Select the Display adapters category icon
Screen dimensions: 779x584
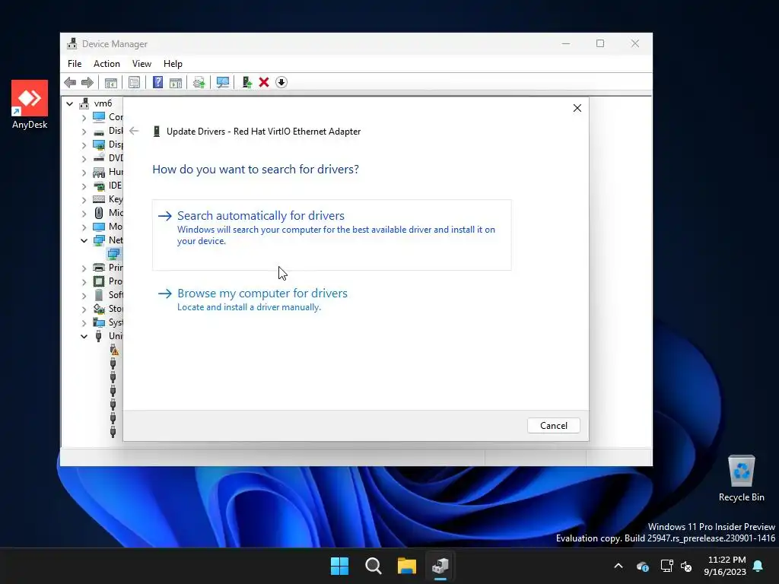coord(100,144)
